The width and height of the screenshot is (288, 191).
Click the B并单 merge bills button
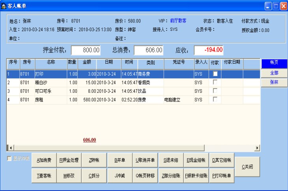click(120, 160)
